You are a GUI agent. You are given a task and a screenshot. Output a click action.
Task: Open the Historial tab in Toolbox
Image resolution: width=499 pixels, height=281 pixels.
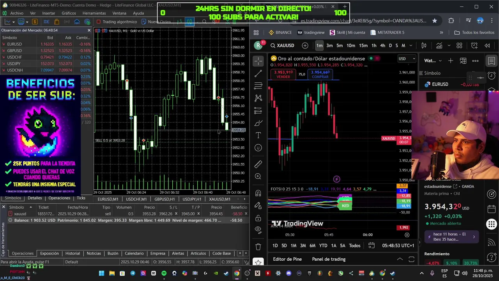pos(73,253)
